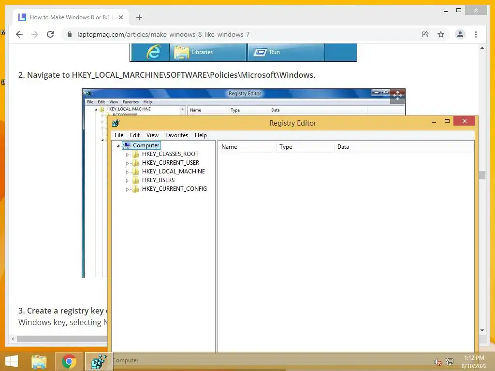Close the How to Make Windows 8 tab

click(x=120, y=17)
